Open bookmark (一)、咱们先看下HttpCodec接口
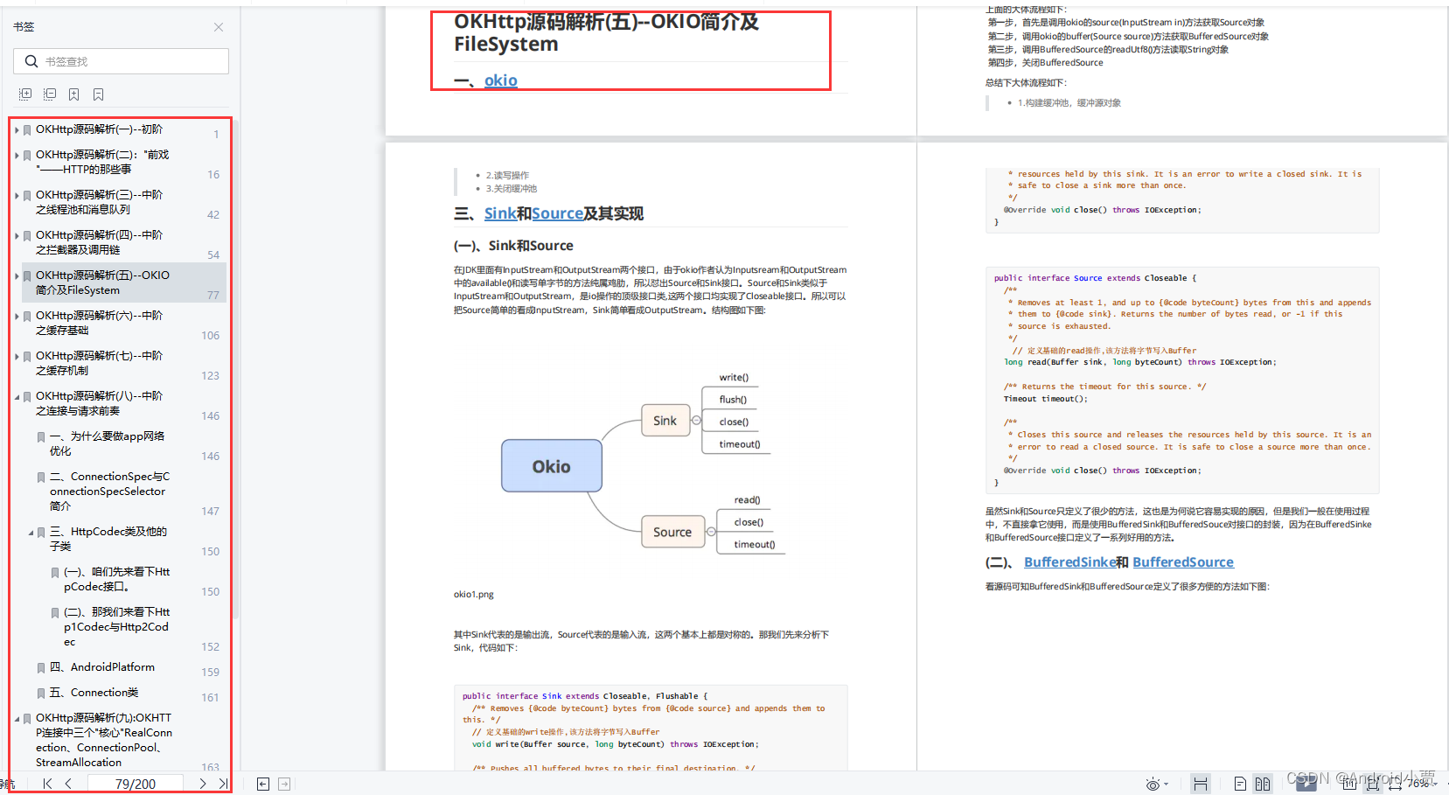The height and width of the screenshot is (795, 1449). tap(116, 579)
